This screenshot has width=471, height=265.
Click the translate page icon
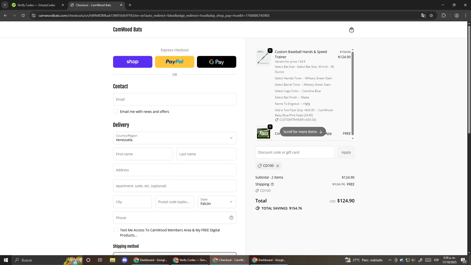[423, 15]
